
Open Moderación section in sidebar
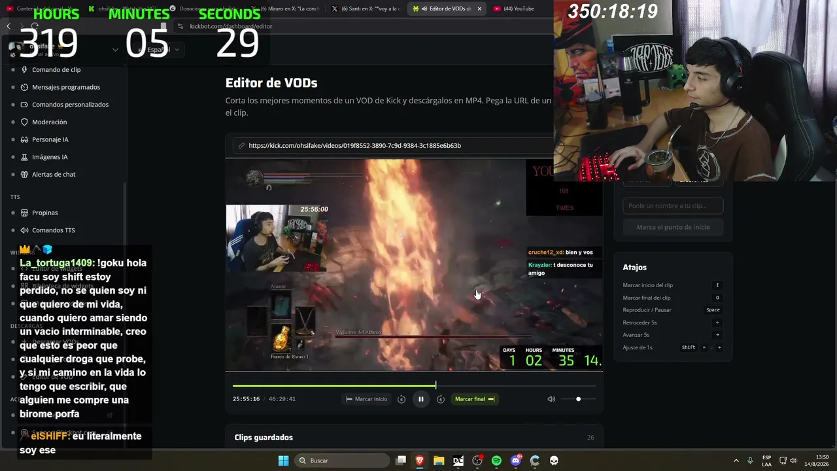[49, 122]
